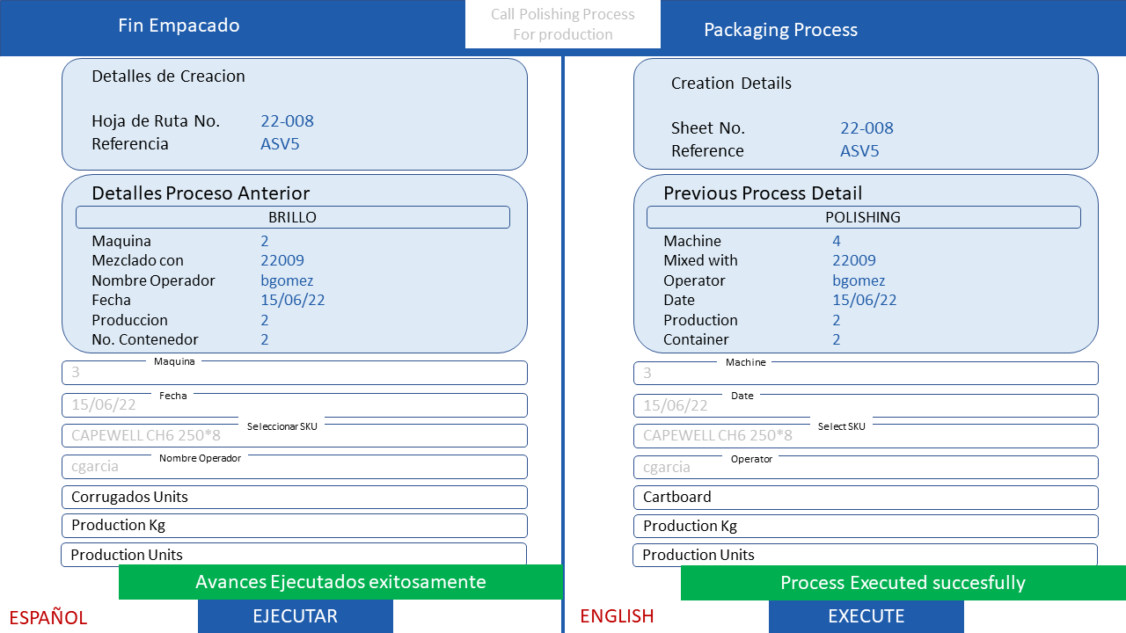Screen dimensions: 1126x633
Task: Open the Seleccionar SKU dropdown
Action: pos(294,436)
